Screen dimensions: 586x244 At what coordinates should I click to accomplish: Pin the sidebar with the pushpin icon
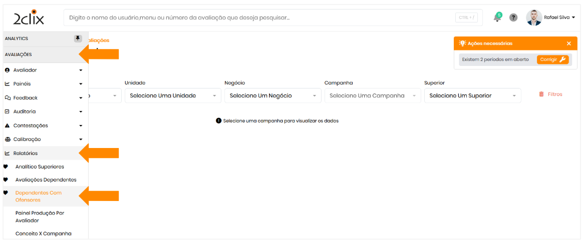pos(78,38)
